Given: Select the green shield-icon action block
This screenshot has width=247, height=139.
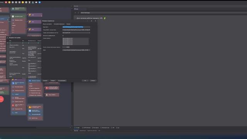Looking at the screenshot, I should pyautogui.click(x=18, y=16).
